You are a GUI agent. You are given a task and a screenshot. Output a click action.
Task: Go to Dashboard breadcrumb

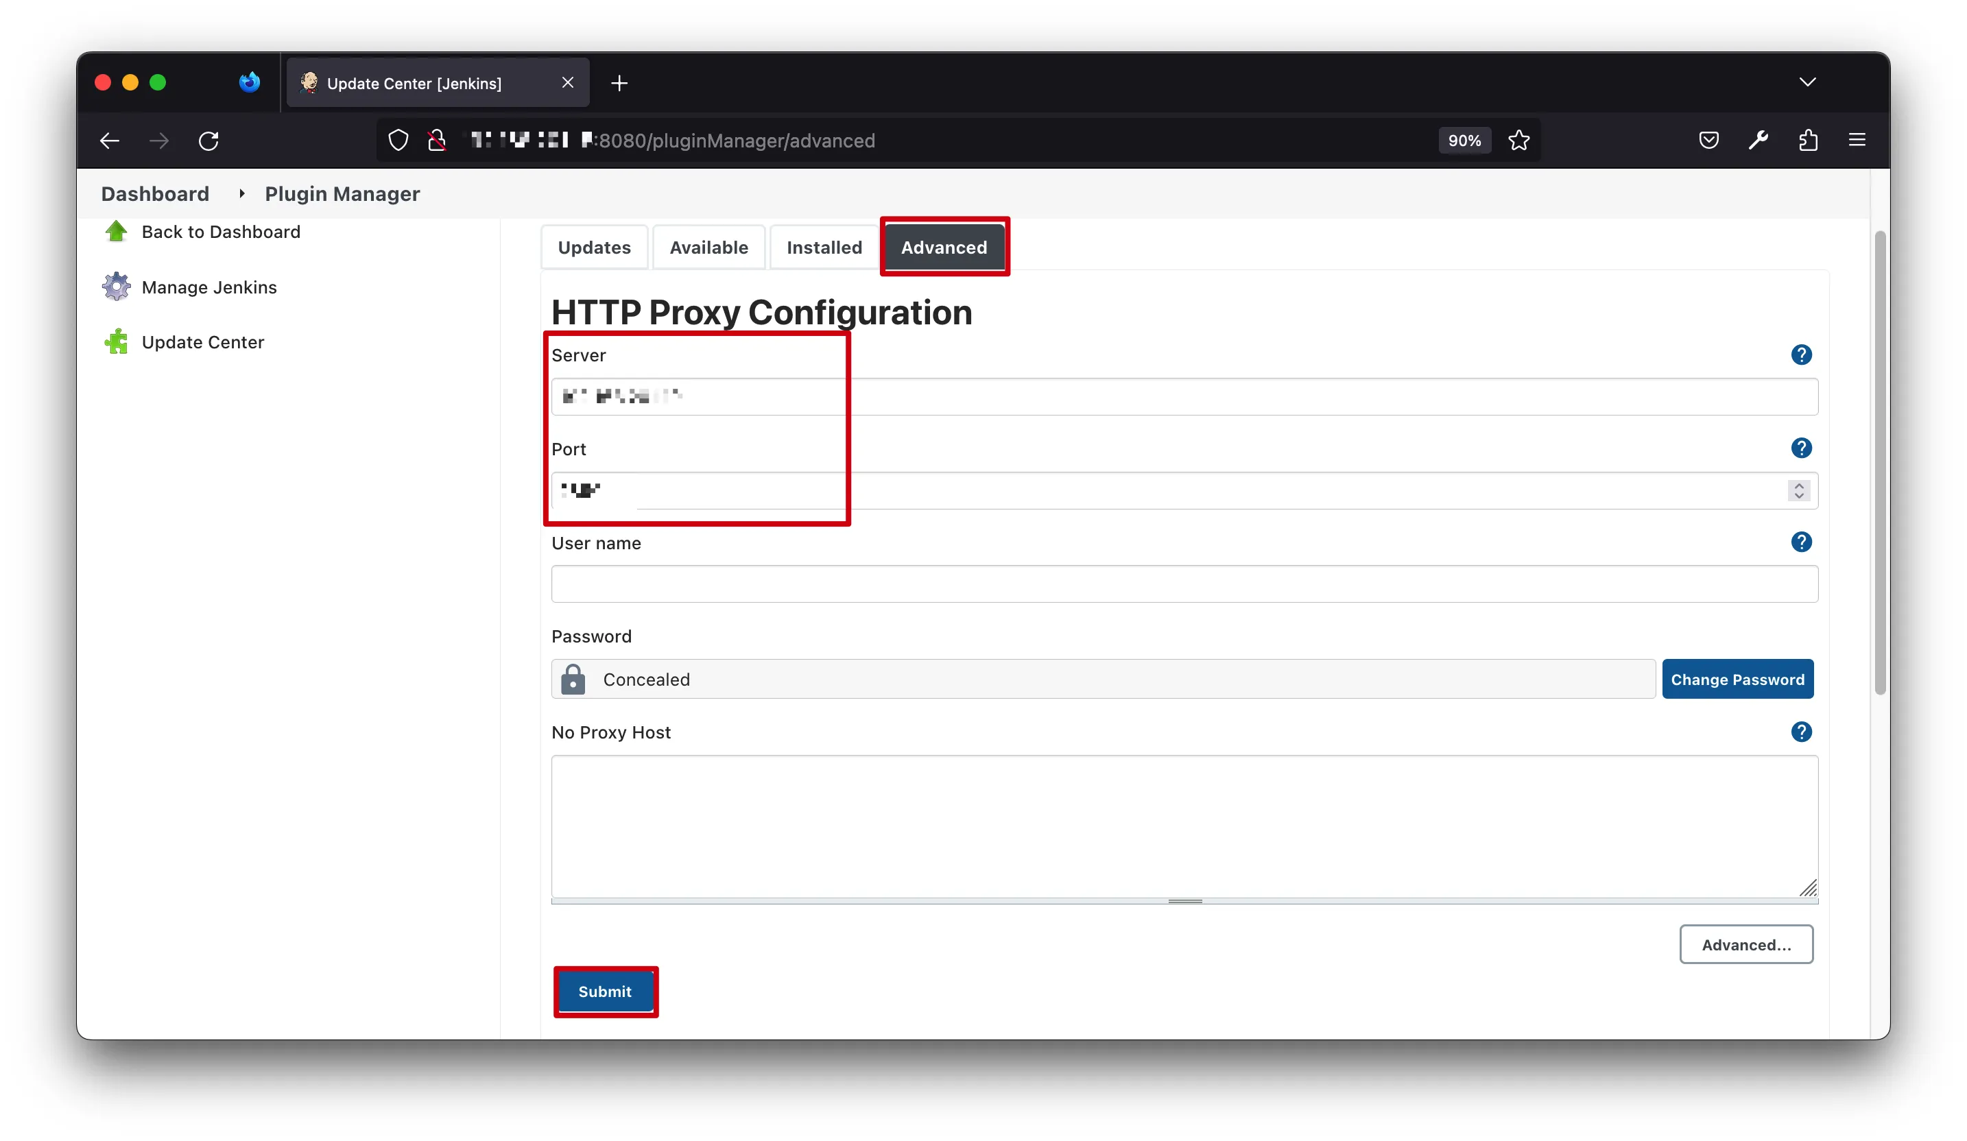pos(155,193)
